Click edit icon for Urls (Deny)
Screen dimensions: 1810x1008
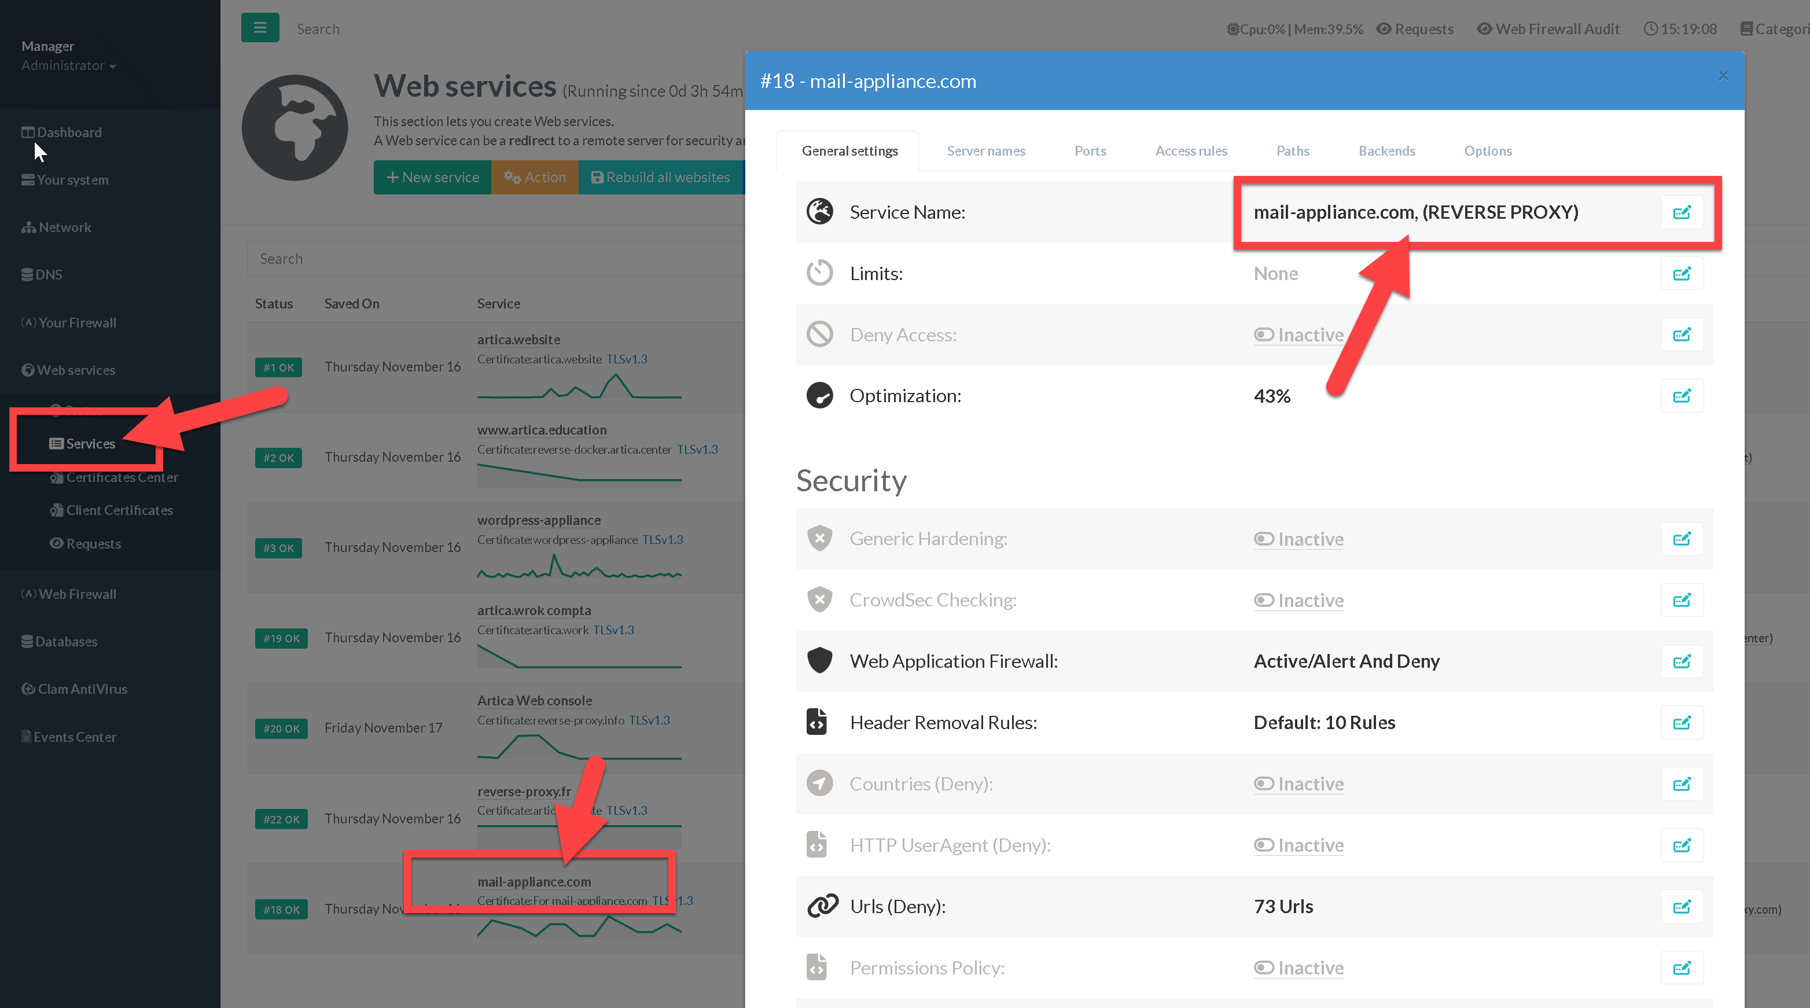[x=1682, y=907]
